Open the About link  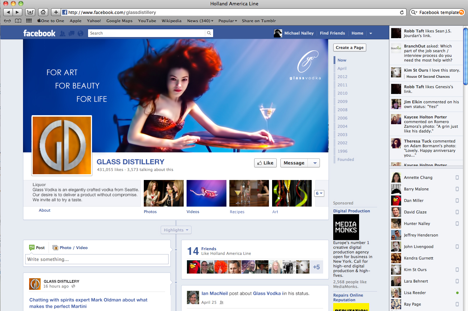pyautogui.click(x=45, y=210)
